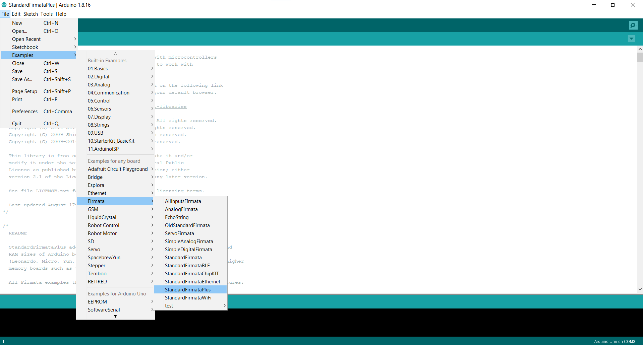This screenshot has width=643, height=345.
Task: Open Page Setup from the File menu
Action: [39, 91]
